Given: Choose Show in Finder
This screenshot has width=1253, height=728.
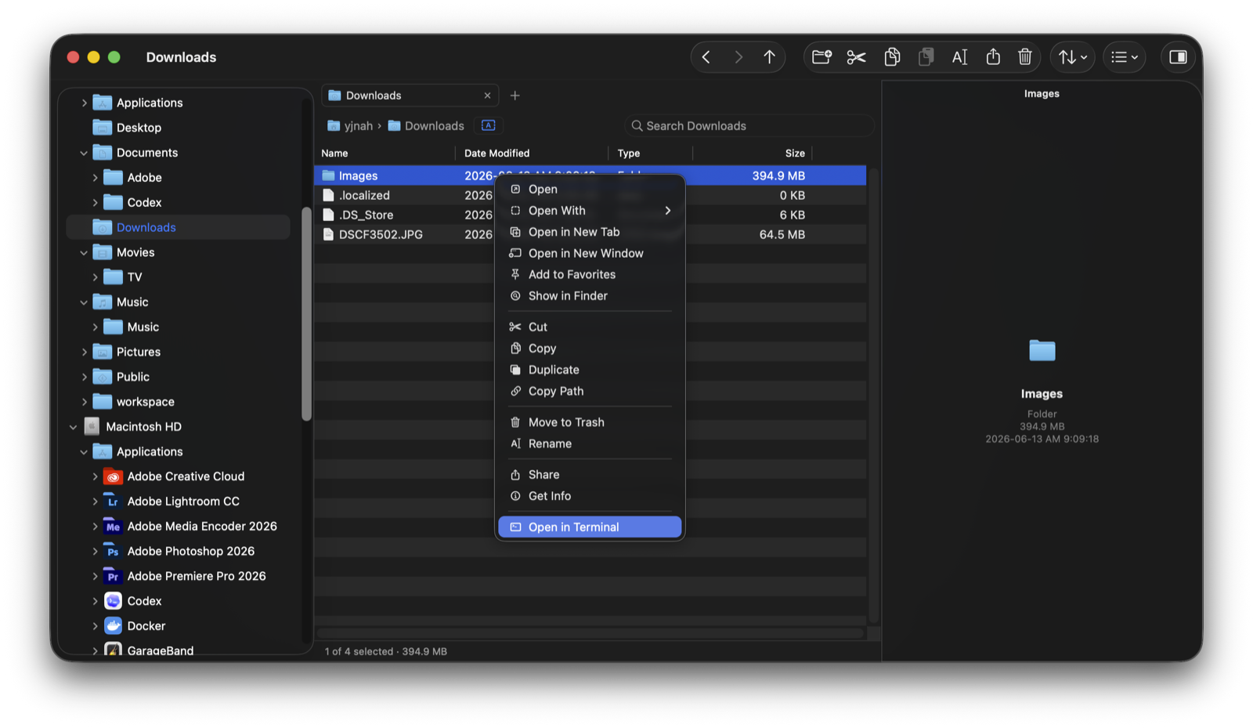Looking at the screenshot, I should click(590, 296).
